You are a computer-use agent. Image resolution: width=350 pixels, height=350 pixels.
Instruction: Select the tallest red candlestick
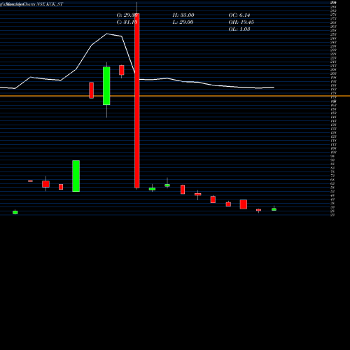point(137,101)
